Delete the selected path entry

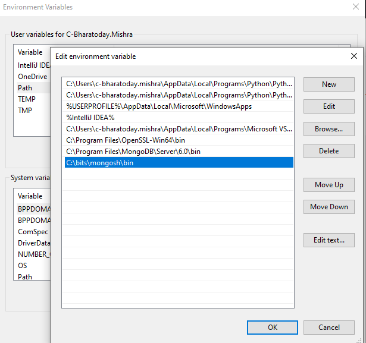click(x=329, y=151)
